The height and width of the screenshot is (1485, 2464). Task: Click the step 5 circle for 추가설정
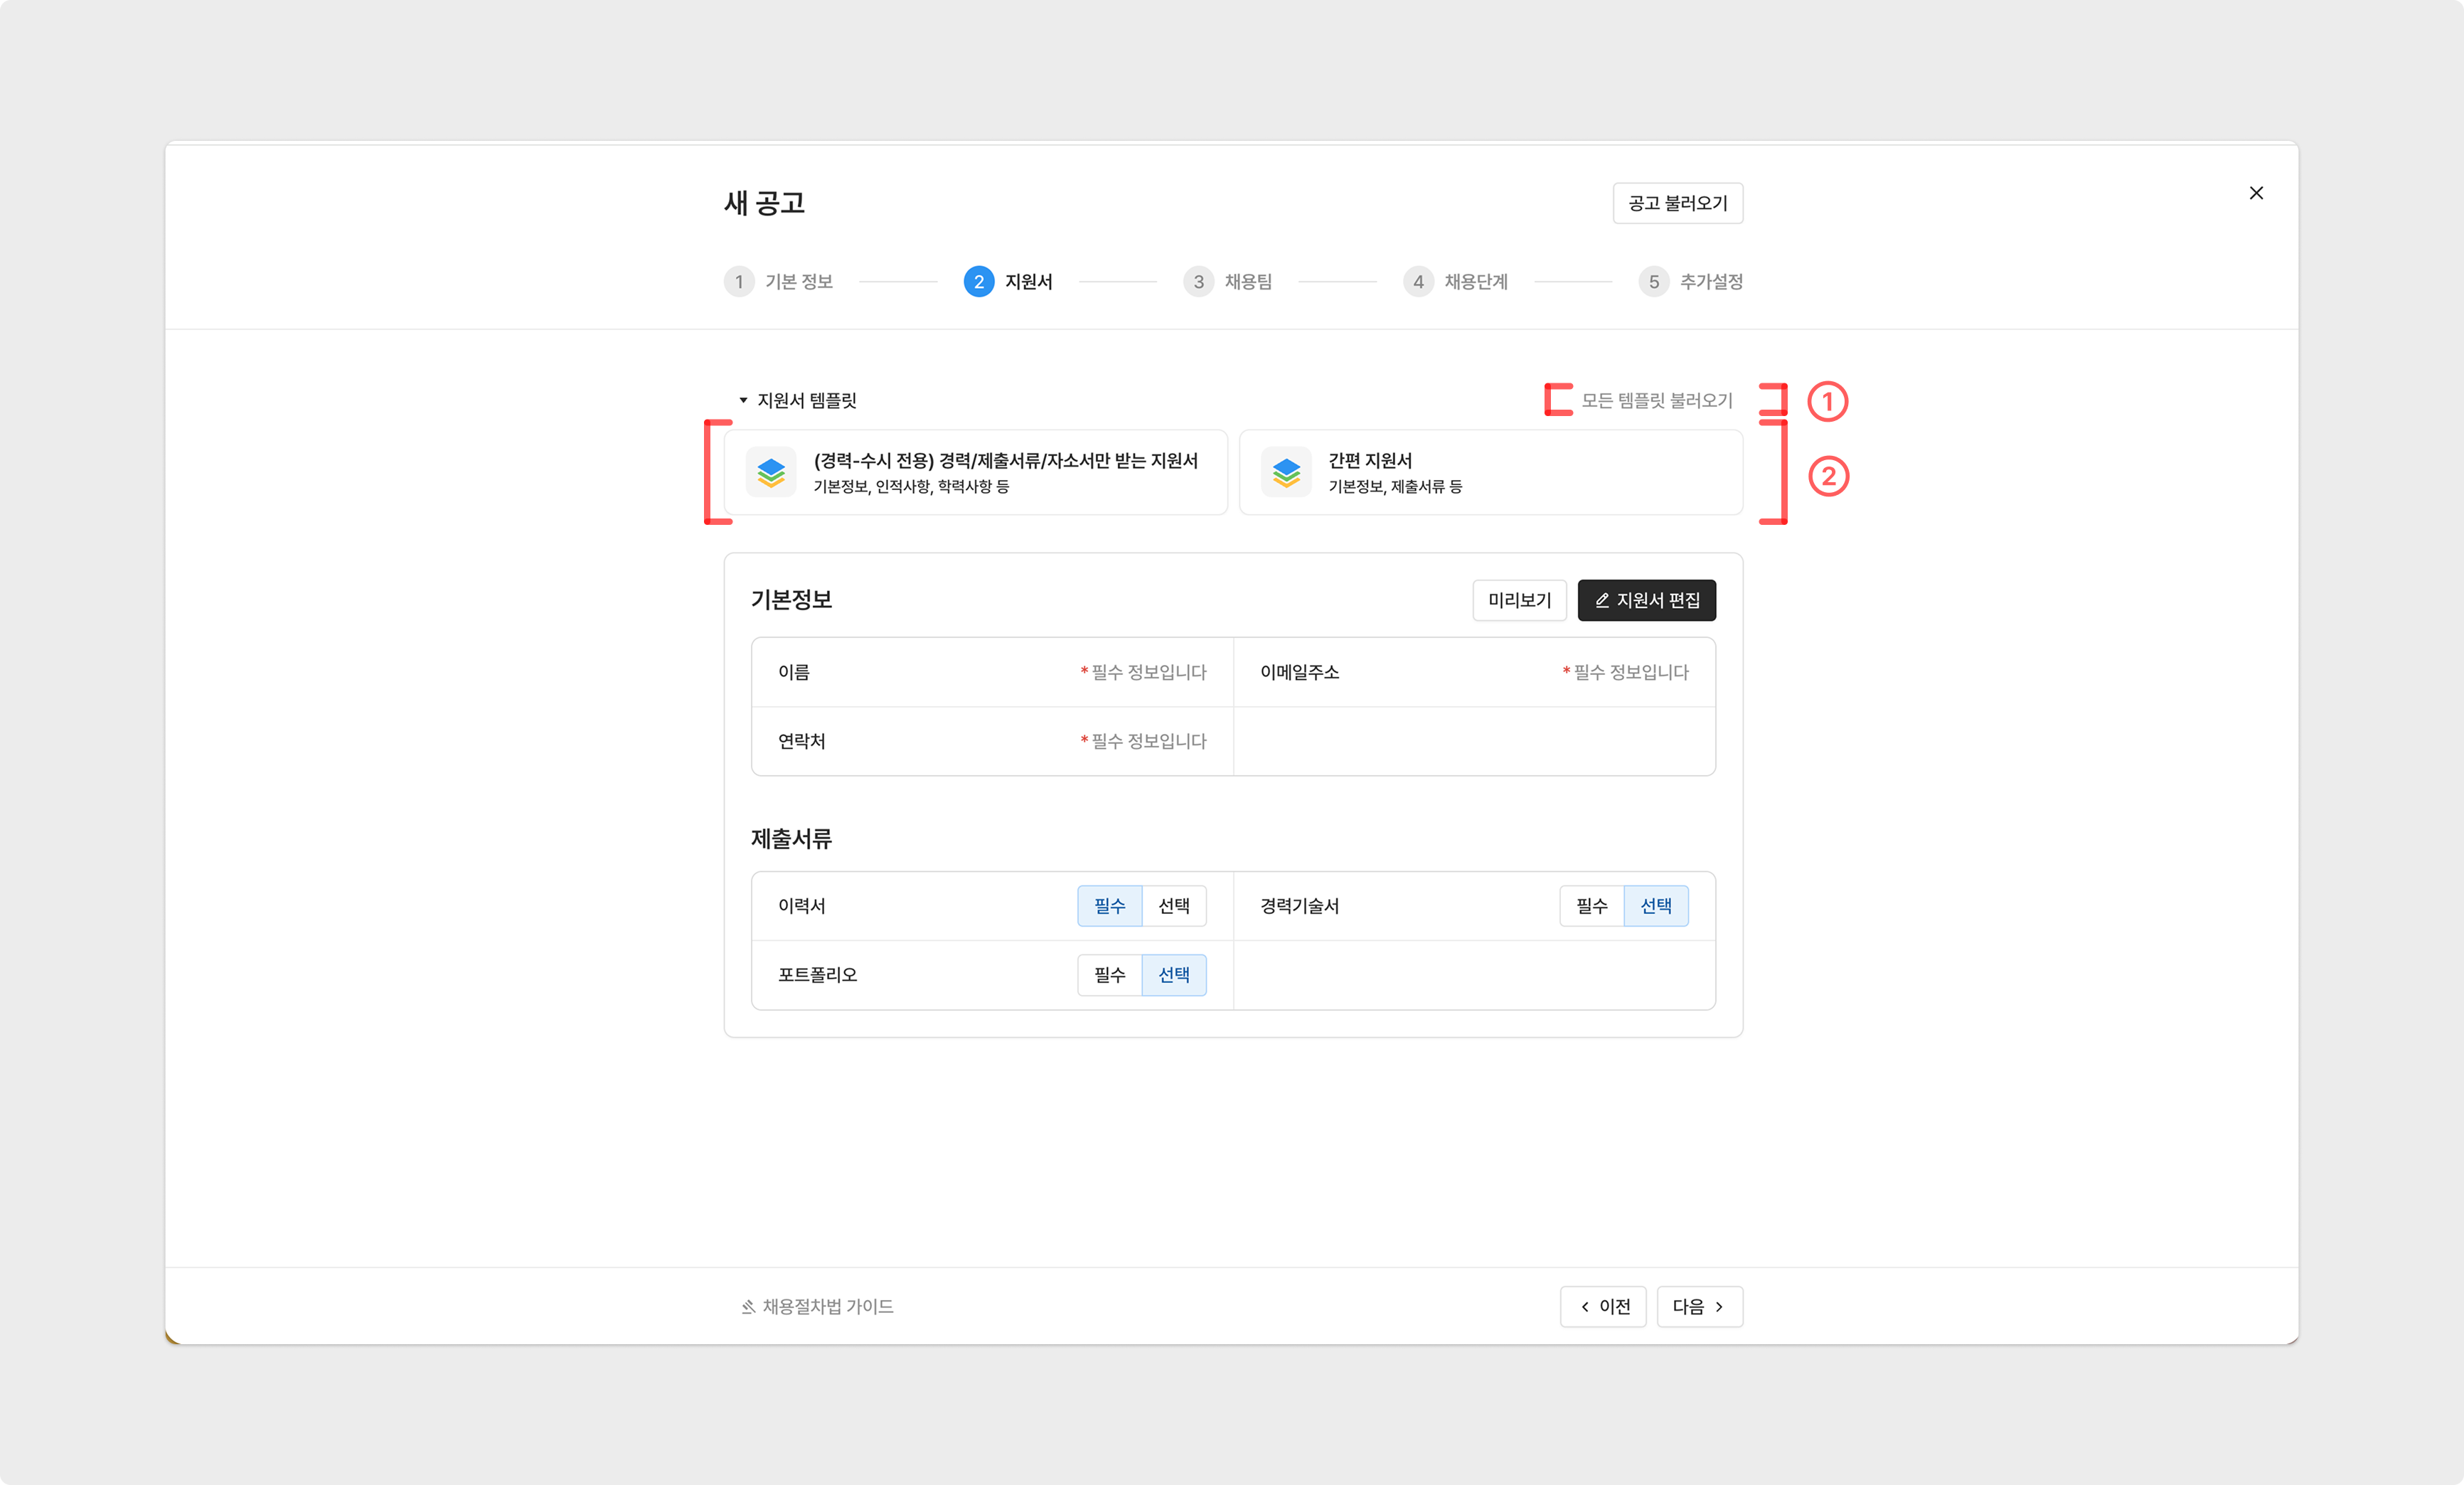coord(1653,282)
